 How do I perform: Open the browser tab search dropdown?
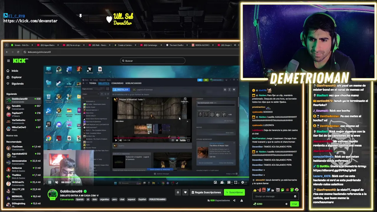click(x=6, y=45)
